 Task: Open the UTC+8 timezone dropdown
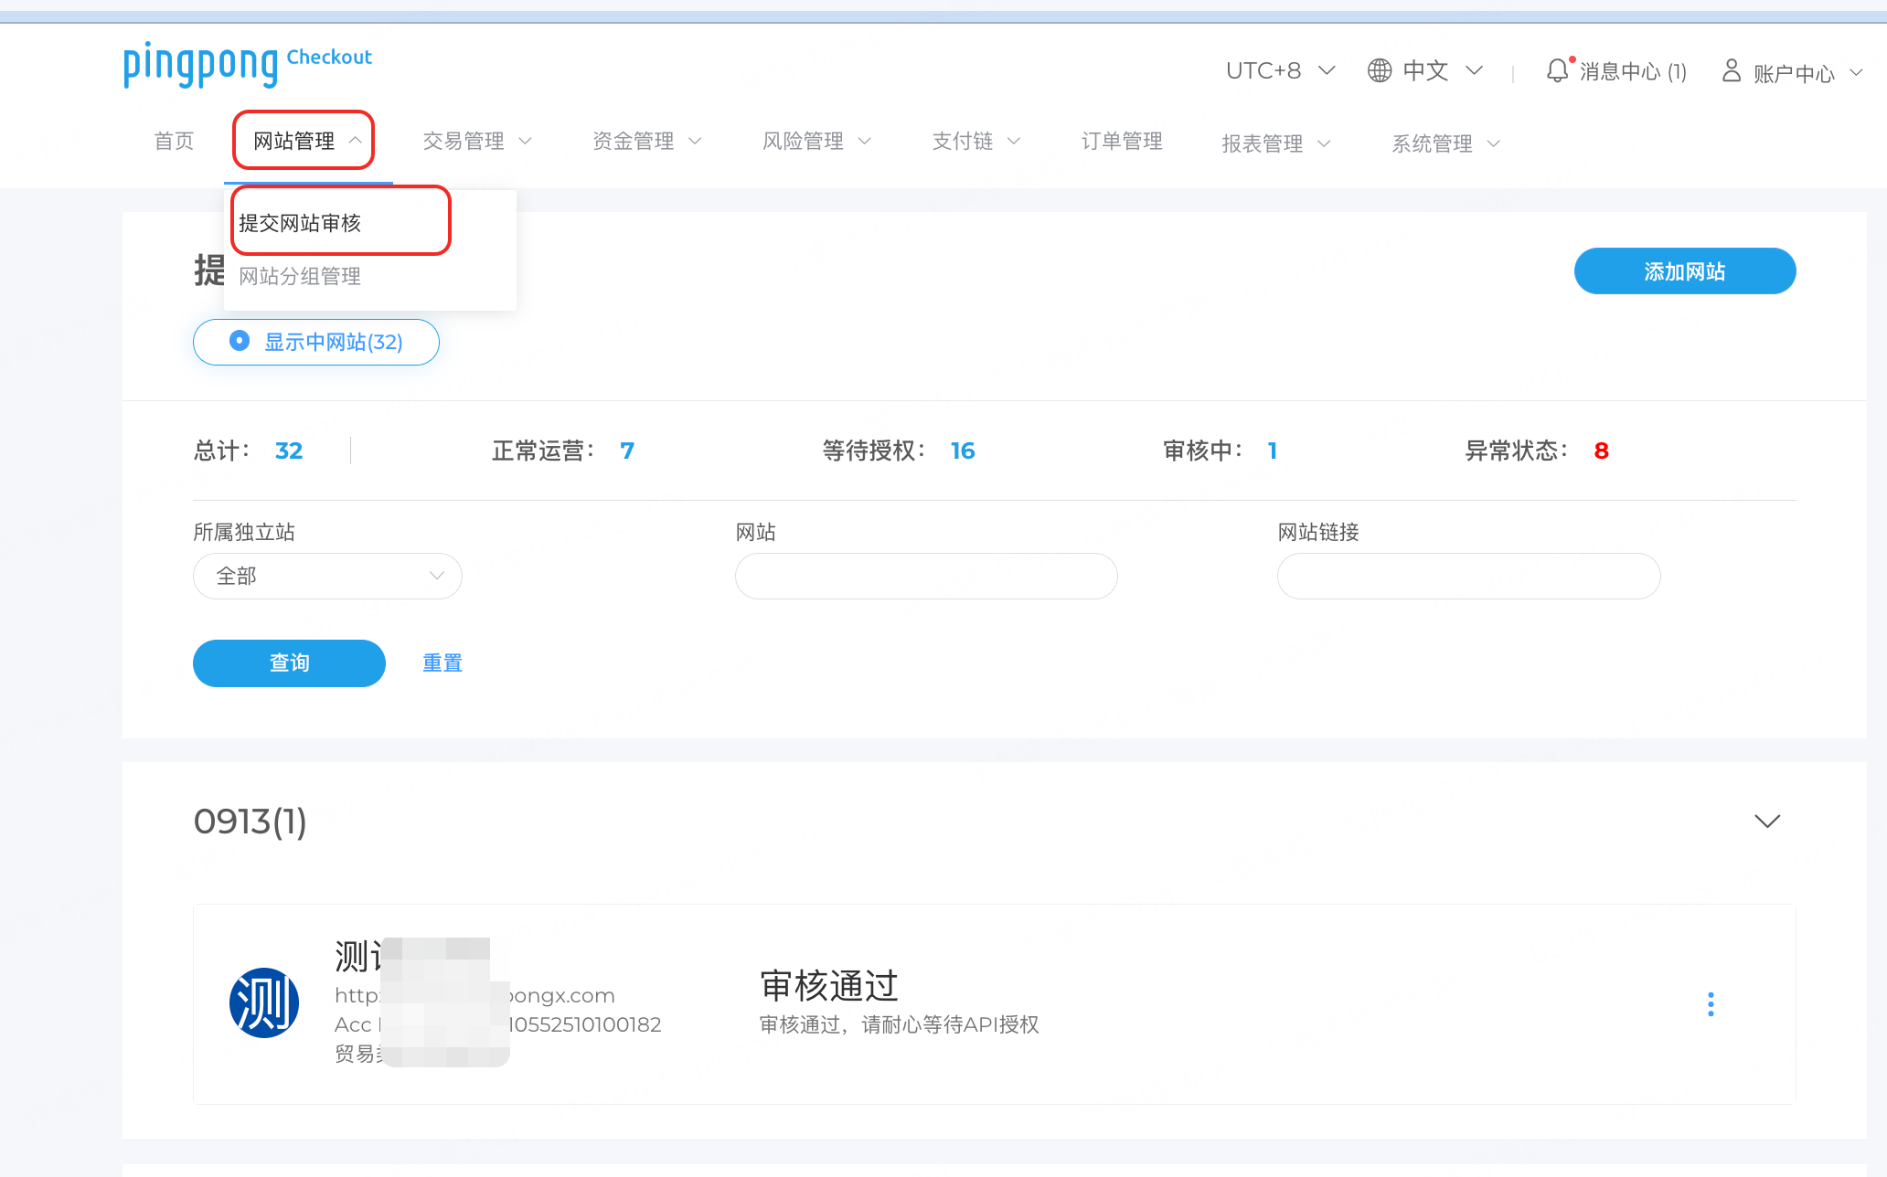coord(1280,70)
